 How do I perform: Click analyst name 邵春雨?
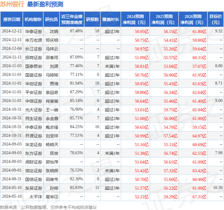point(52,58)
